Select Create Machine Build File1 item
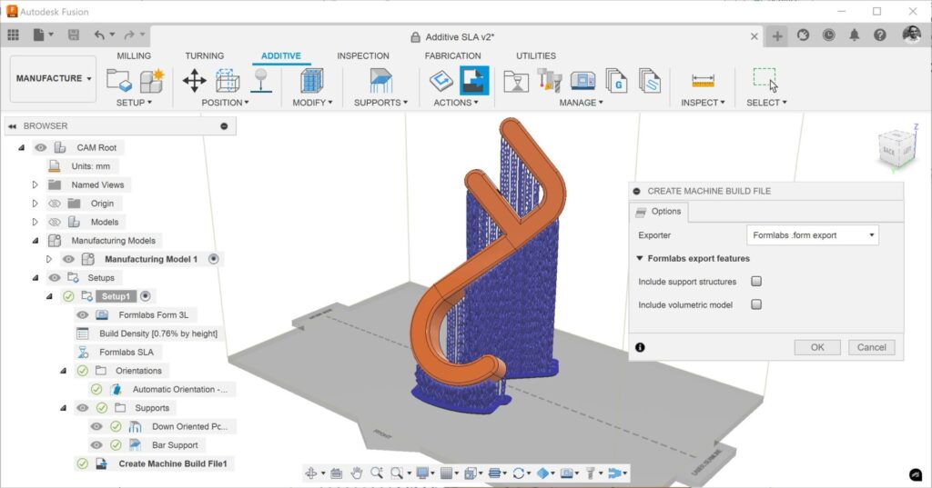932x488 pixels. (172, 463)
